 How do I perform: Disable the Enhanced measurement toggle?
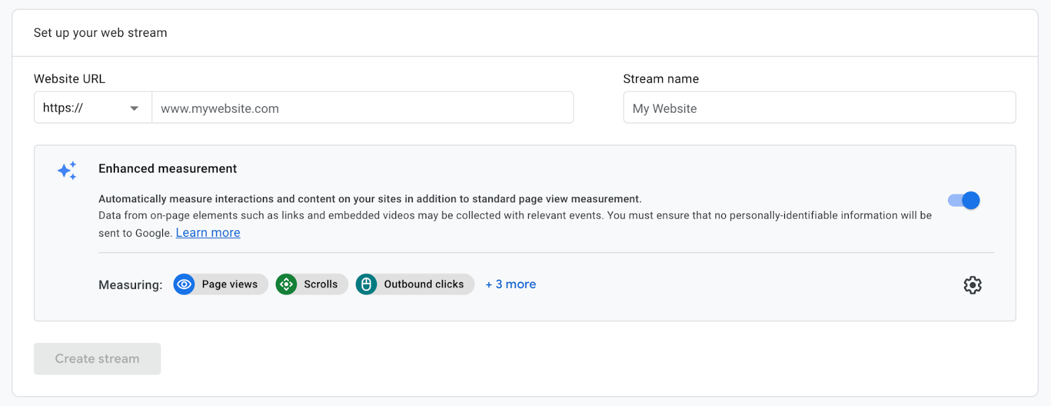964,200
